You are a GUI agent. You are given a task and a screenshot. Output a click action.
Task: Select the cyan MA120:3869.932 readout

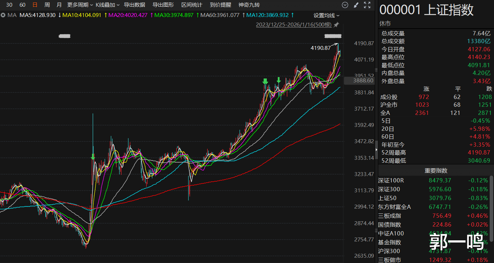click(267, 15)
